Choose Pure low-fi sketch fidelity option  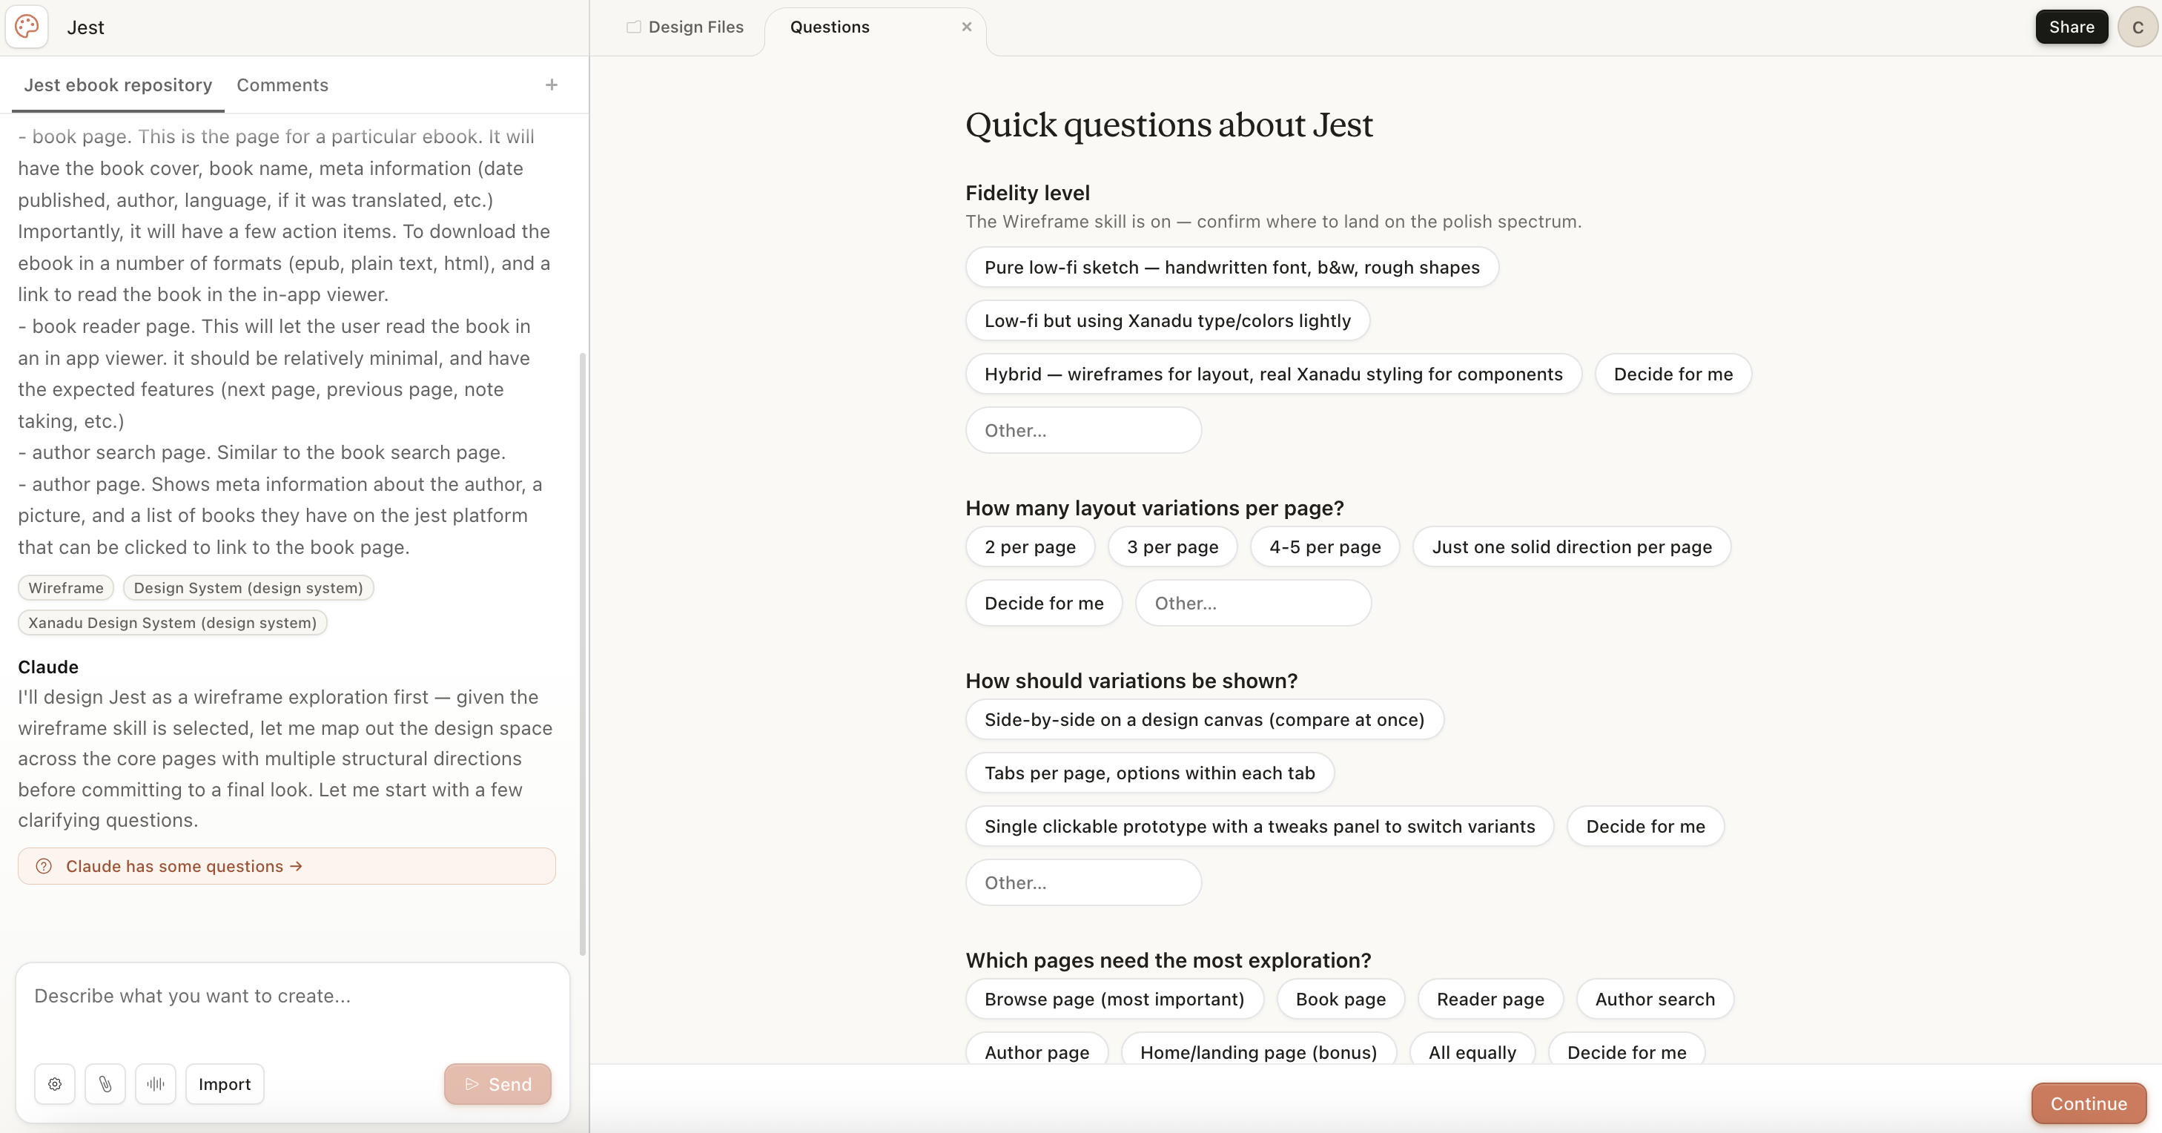click(x=1232, y=267)
